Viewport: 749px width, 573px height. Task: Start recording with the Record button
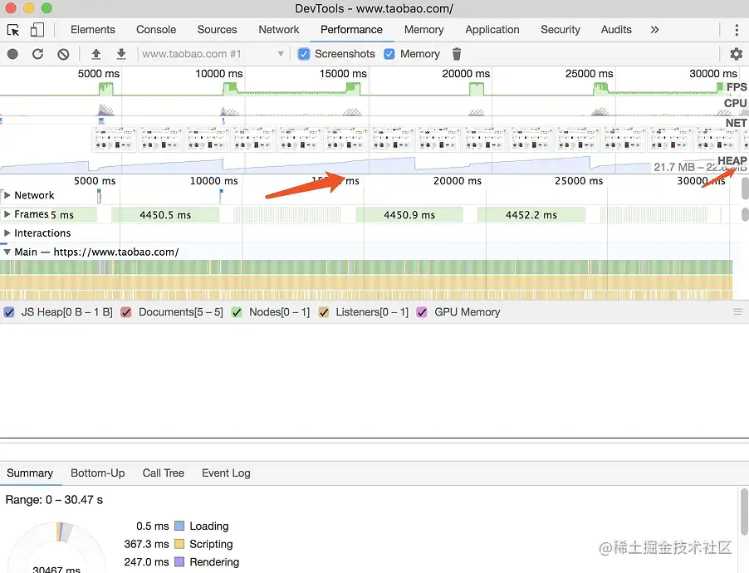click(13, 54)
